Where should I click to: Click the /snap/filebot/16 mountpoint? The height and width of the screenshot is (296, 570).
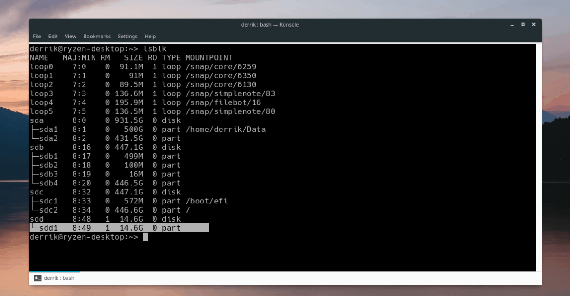(223, 102)
